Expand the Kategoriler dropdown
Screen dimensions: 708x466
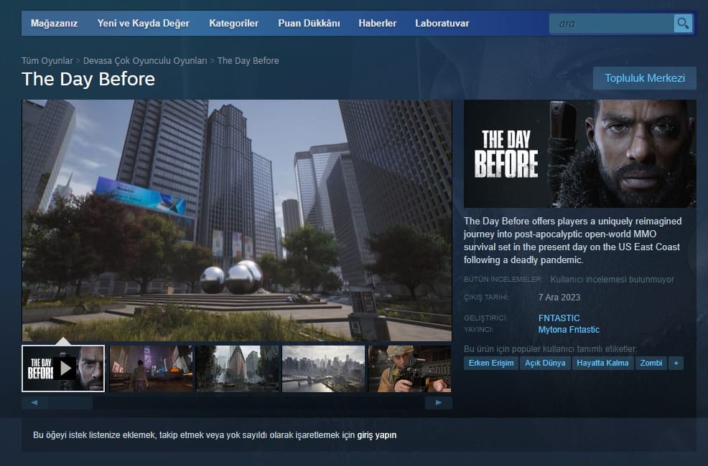[233, 23]
